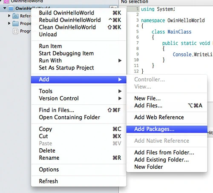The image size is (213, 193).
Task: Click the Tools submenu arrow
Action: (x=120, y=91)
